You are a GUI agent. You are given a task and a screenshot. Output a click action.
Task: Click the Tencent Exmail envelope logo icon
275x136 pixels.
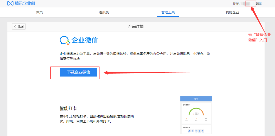point(10,3)
